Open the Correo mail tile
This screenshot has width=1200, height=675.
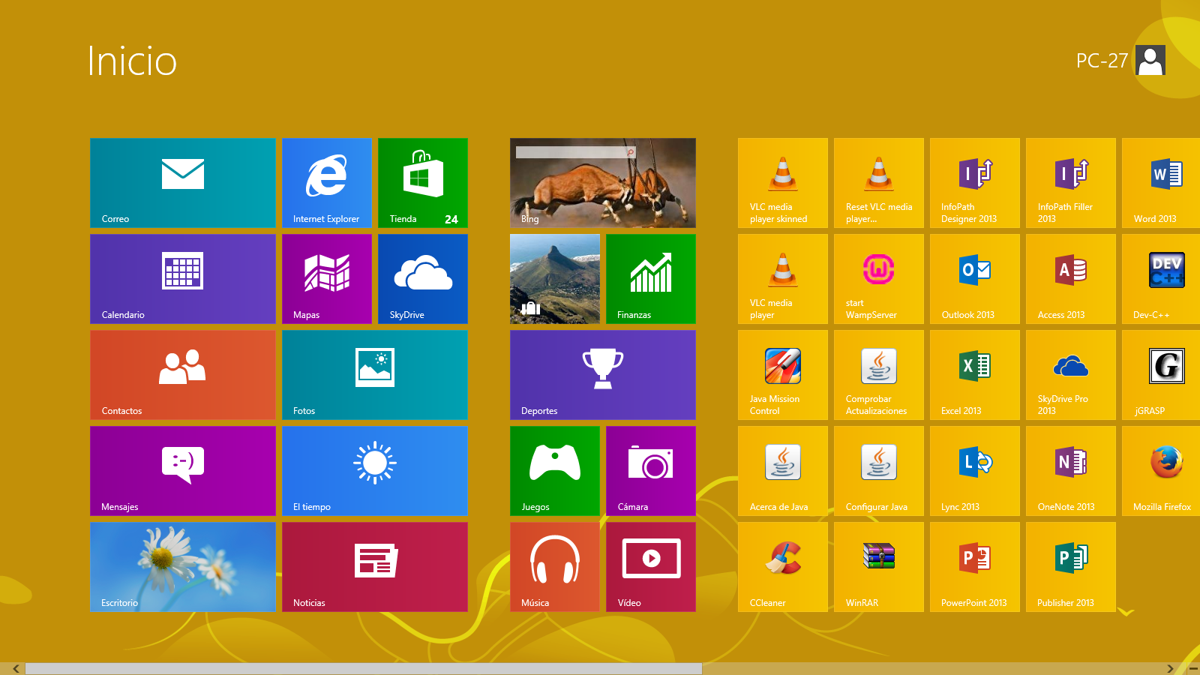click(183, 183)
